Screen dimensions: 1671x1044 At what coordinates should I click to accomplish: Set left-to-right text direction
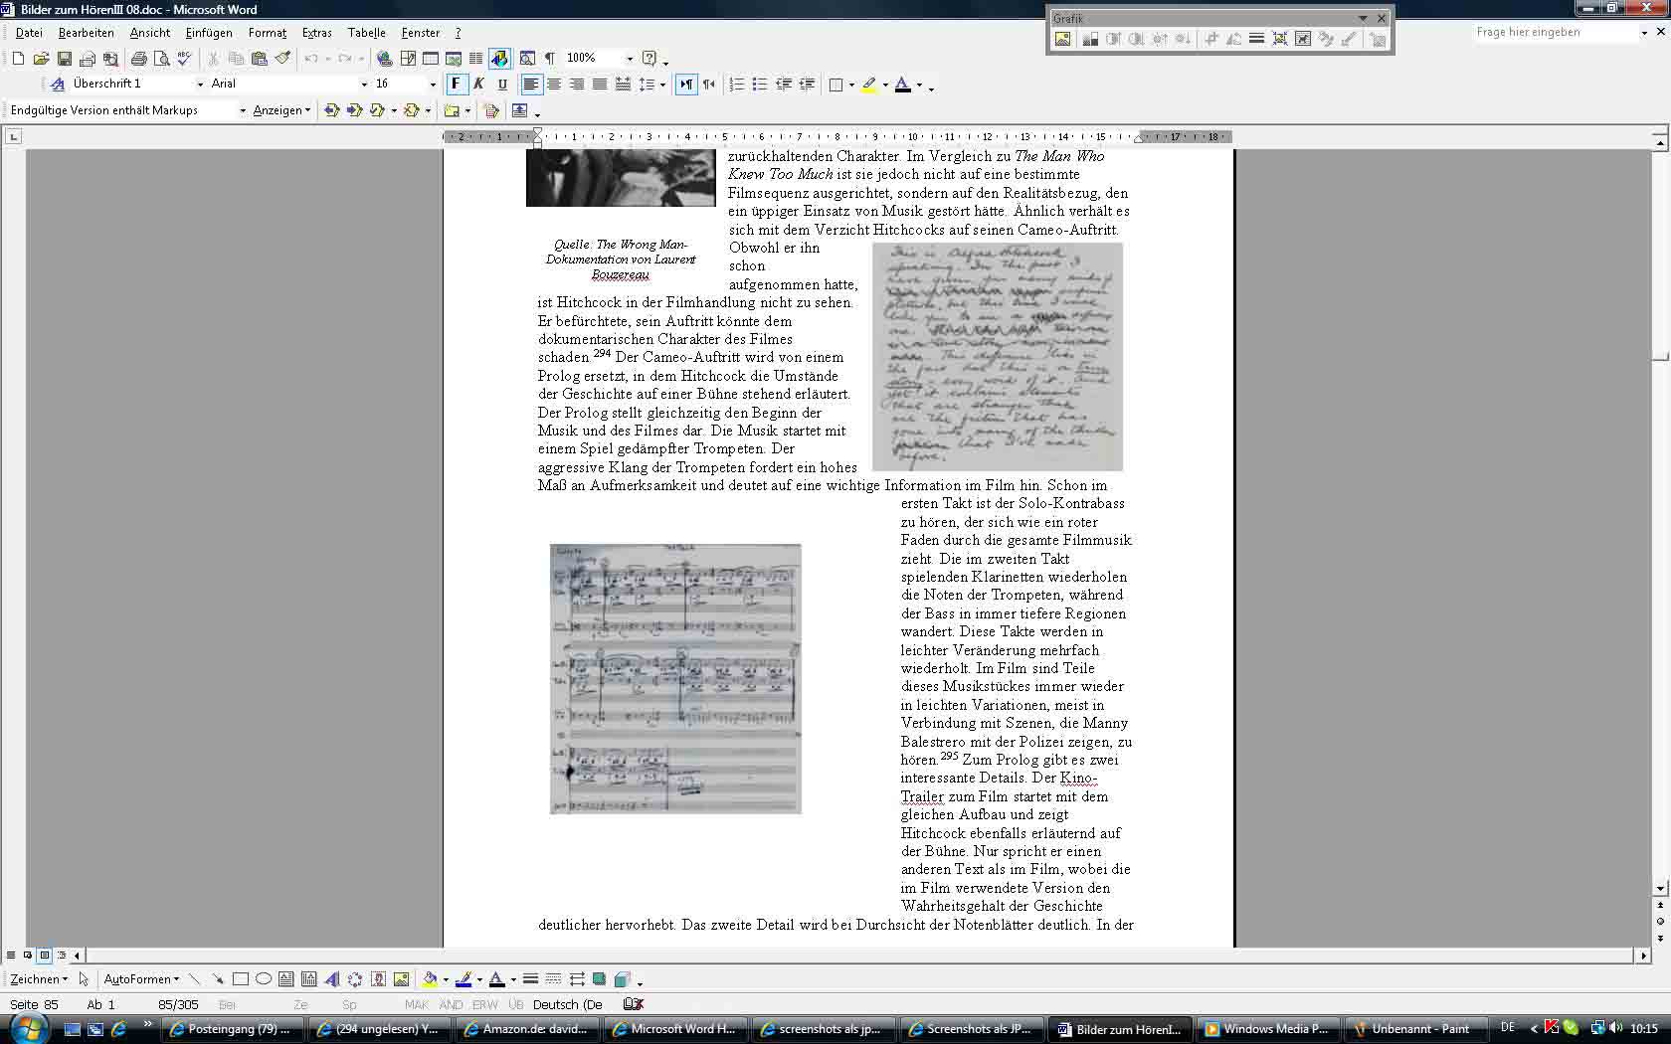tap(686, 85)
